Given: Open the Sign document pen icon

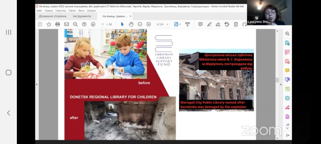Looking at the screenshot, I should point(218,24).
